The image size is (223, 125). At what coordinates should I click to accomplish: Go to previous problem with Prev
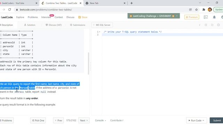(x=59, y=120)
